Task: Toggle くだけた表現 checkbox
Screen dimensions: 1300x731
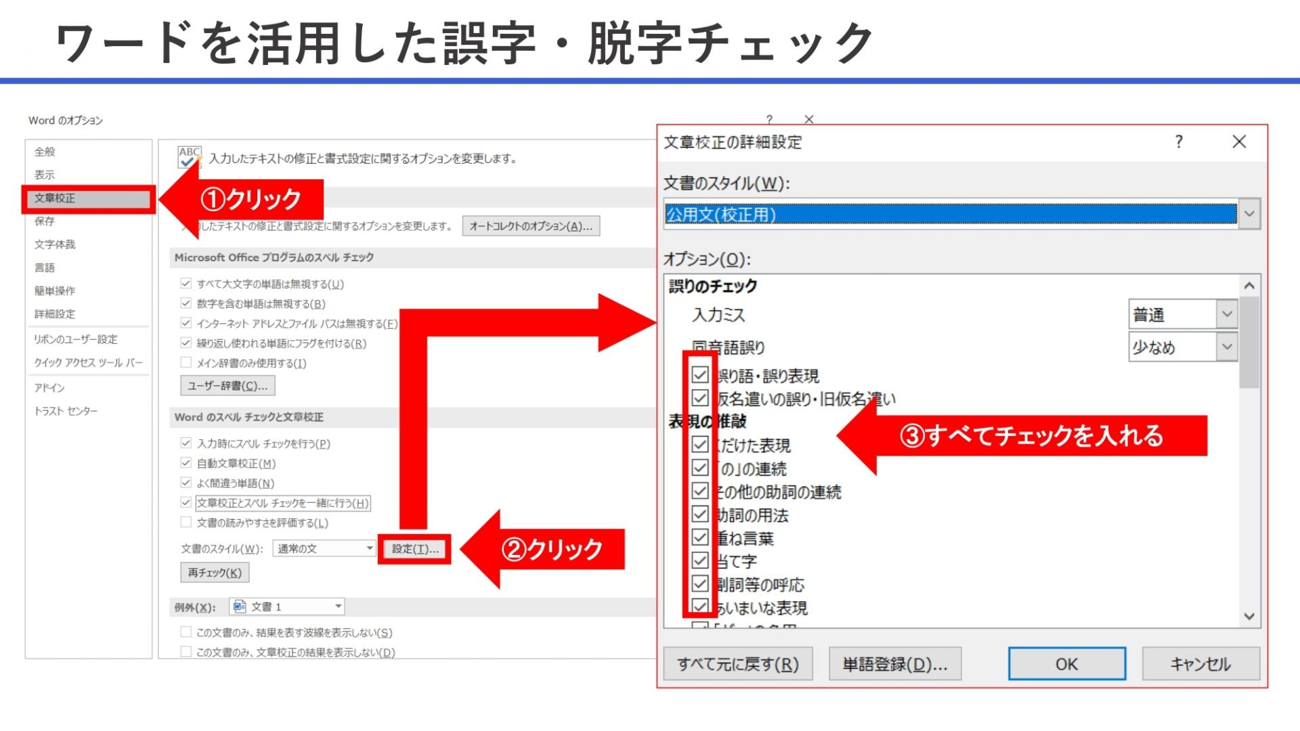Action: (x=700, y=445)
